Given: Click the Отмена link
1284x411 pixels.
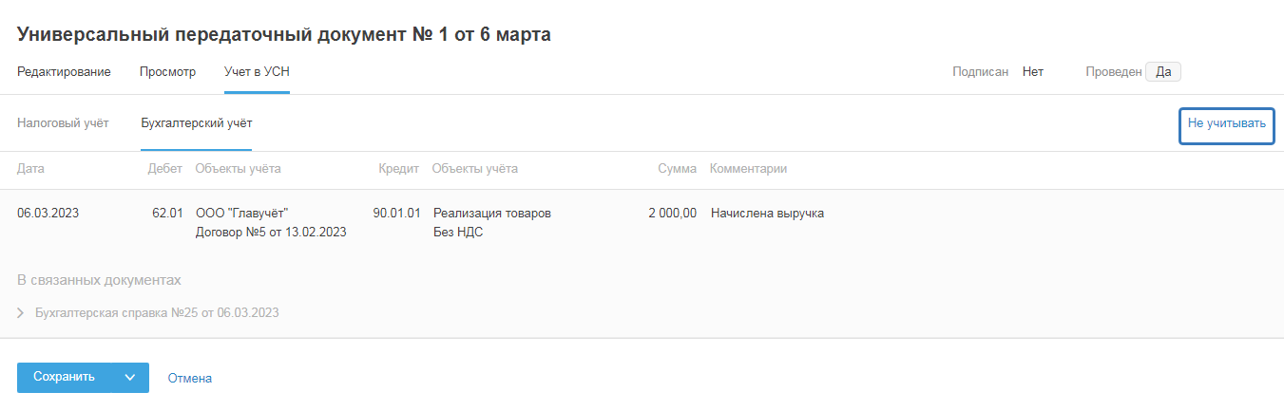Looking at the screenshot, I should [190, 378].
